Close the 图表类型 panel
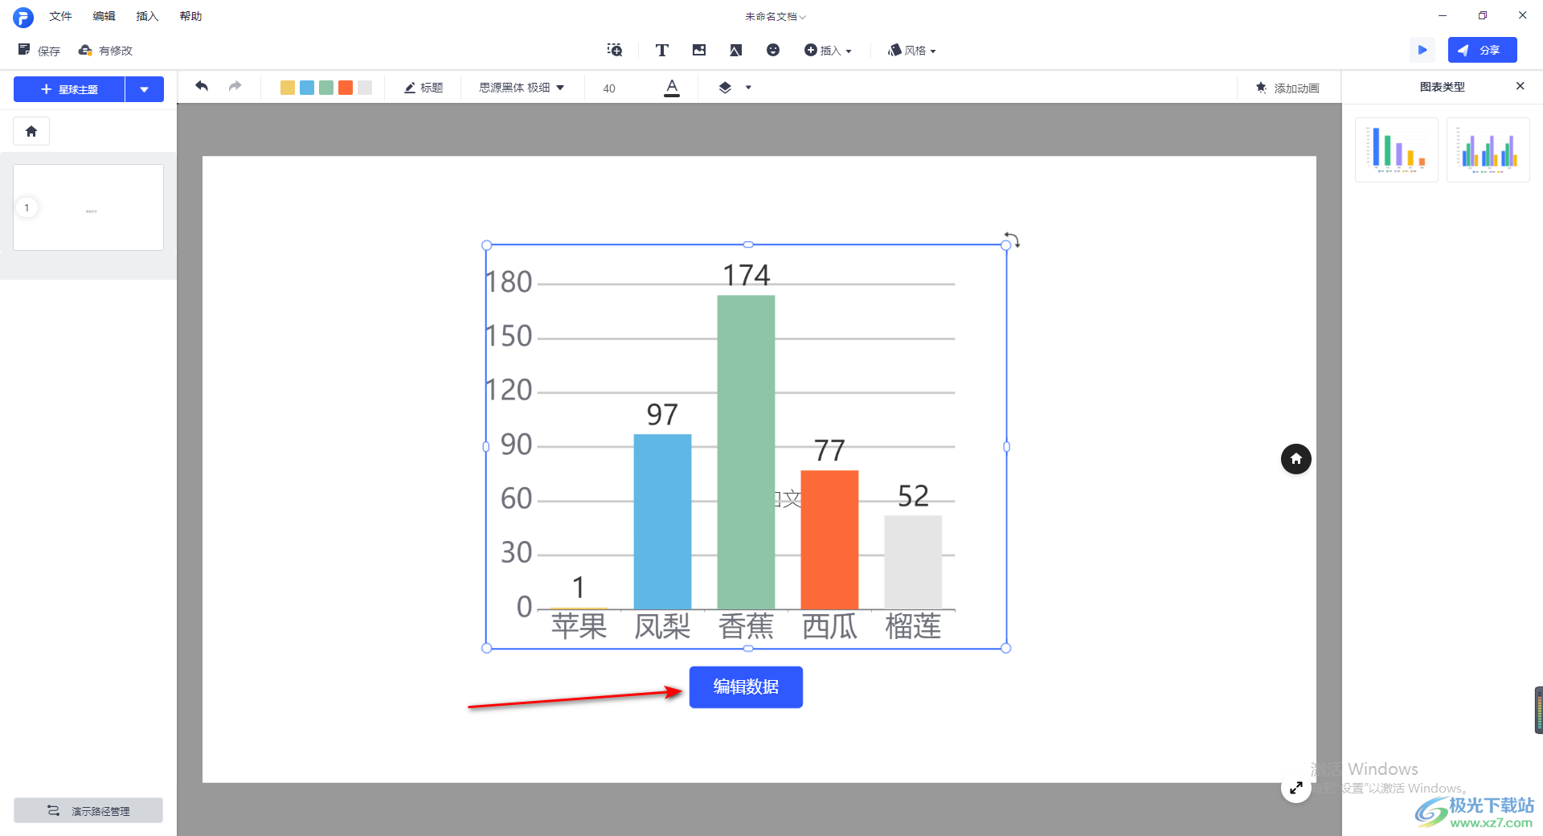Screen dimensions: 1543x836 point(1520,86)
